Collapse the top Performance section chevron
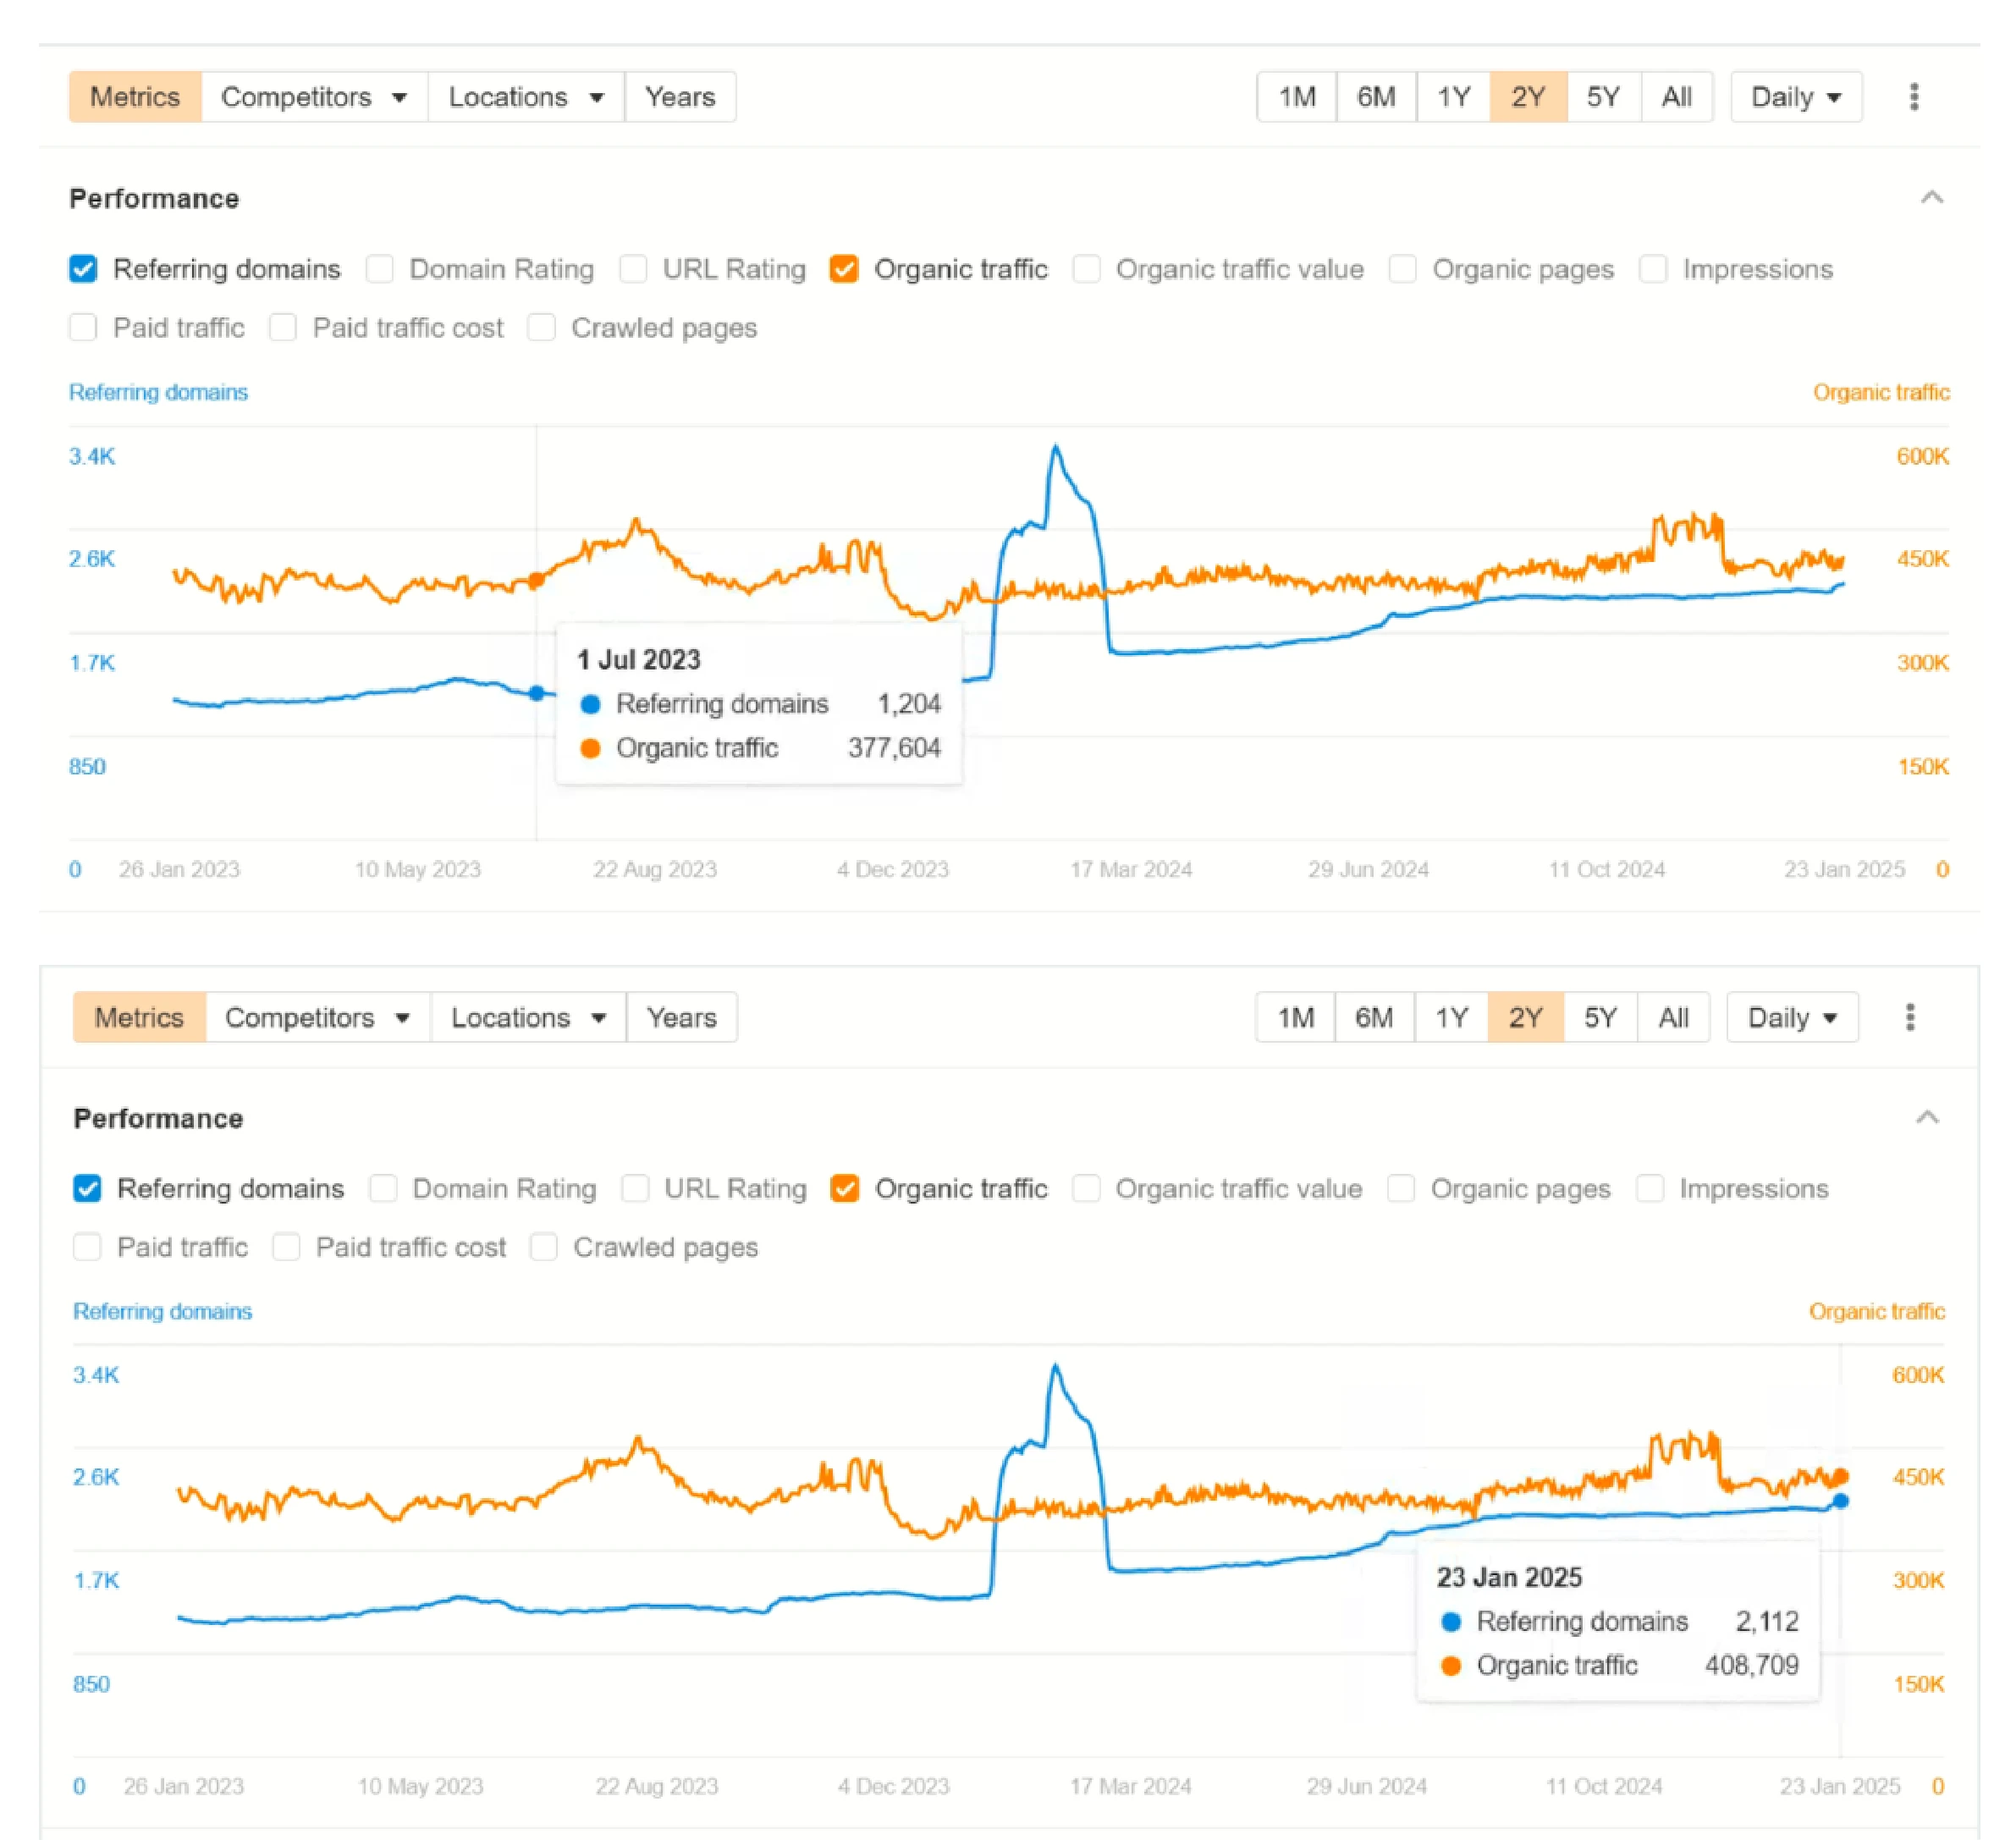The height and width of the screenshot is (1840, 2016). click(x=1931, y=197)
